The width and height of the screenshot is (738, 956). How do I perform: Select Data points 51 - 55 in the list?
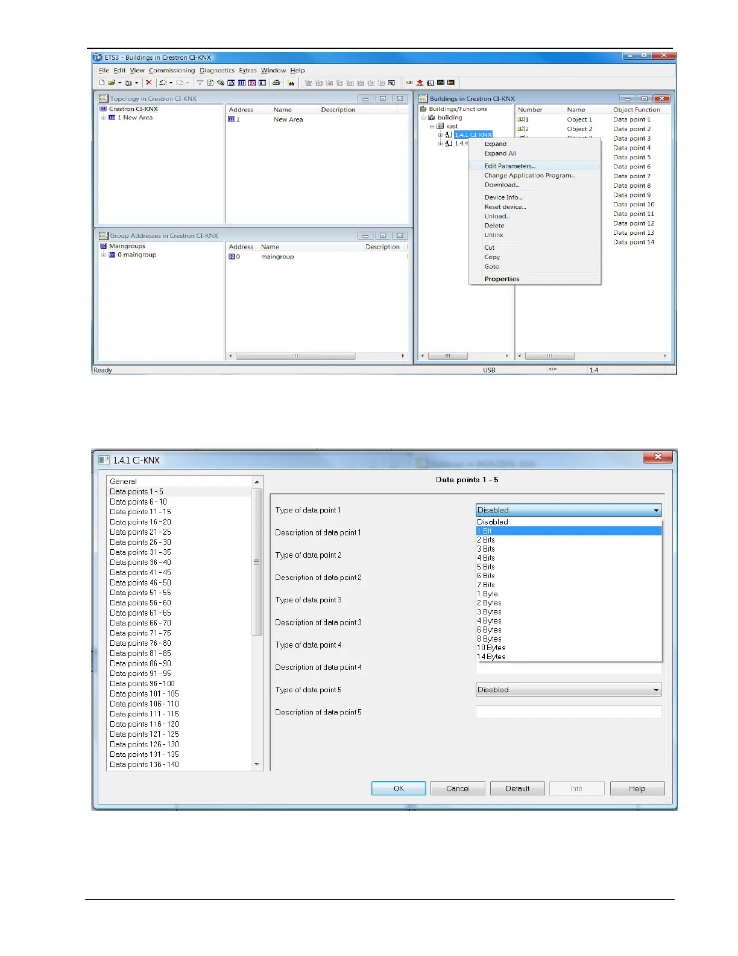pos(178,593)
